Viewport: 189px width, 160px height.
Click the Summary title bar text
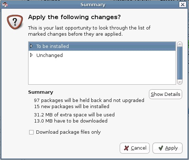click(x=93, y=5)
